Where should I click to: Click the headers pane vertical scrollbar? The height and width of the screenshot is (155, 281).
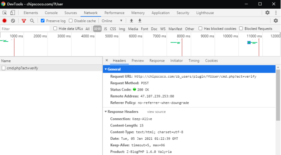pos(278,95)
